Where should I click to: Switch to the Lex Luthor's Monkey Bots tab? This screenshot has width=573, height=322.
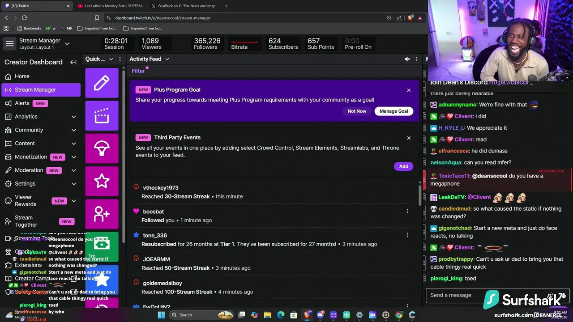110,6
